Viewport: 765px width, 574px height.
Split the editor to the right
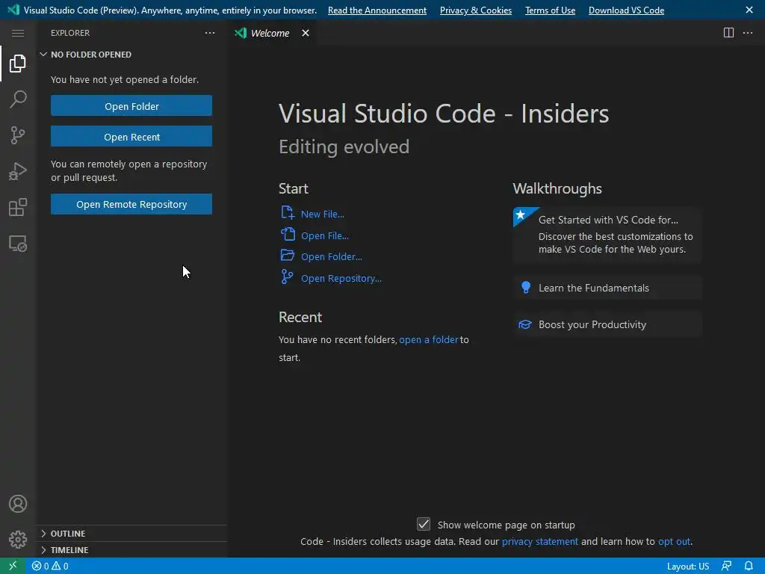coord(728,33)
